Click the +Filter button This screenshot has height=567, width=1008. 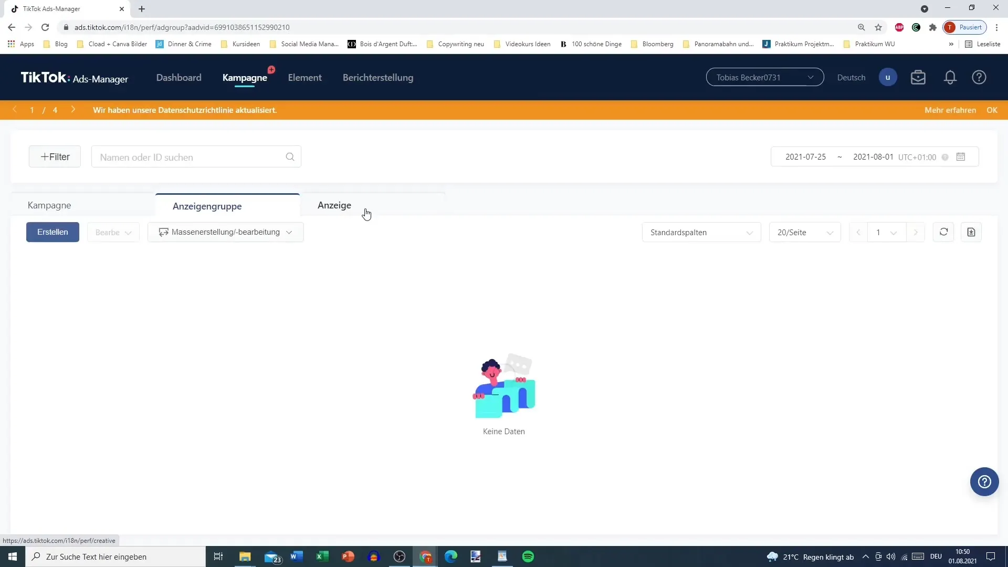point(55,156)
